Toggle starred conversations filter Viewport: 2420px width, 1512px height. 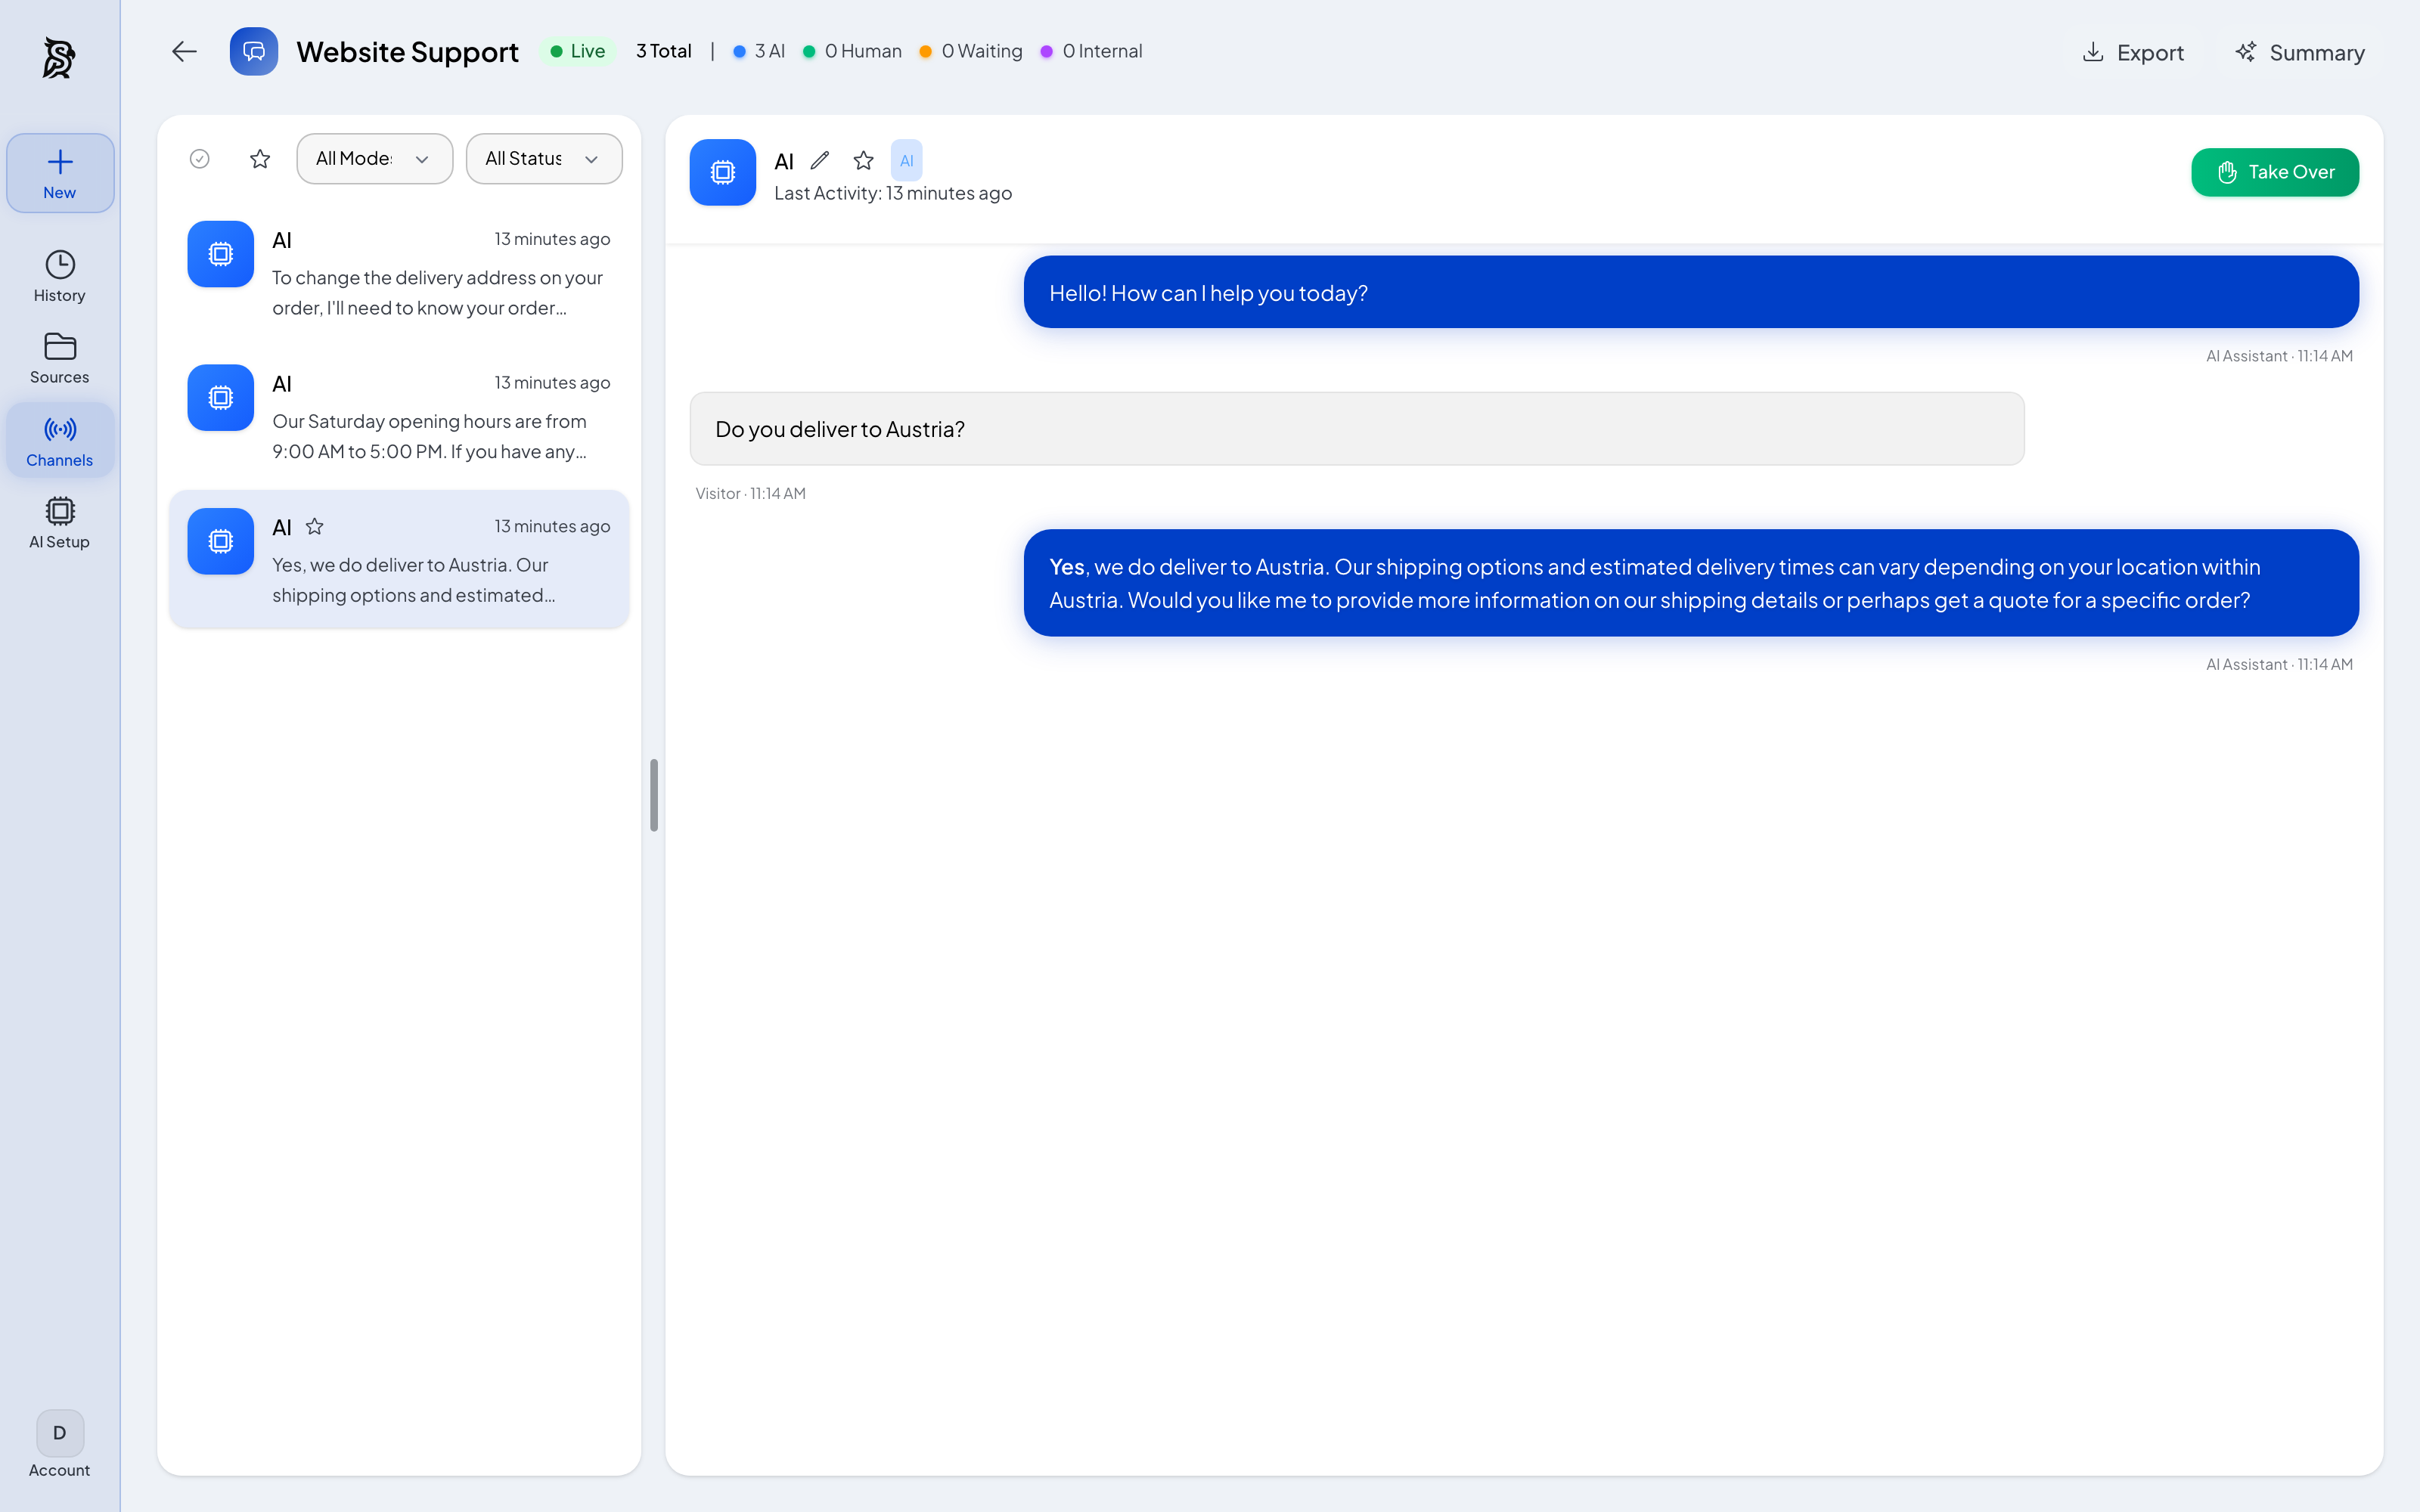coord(260,159)
